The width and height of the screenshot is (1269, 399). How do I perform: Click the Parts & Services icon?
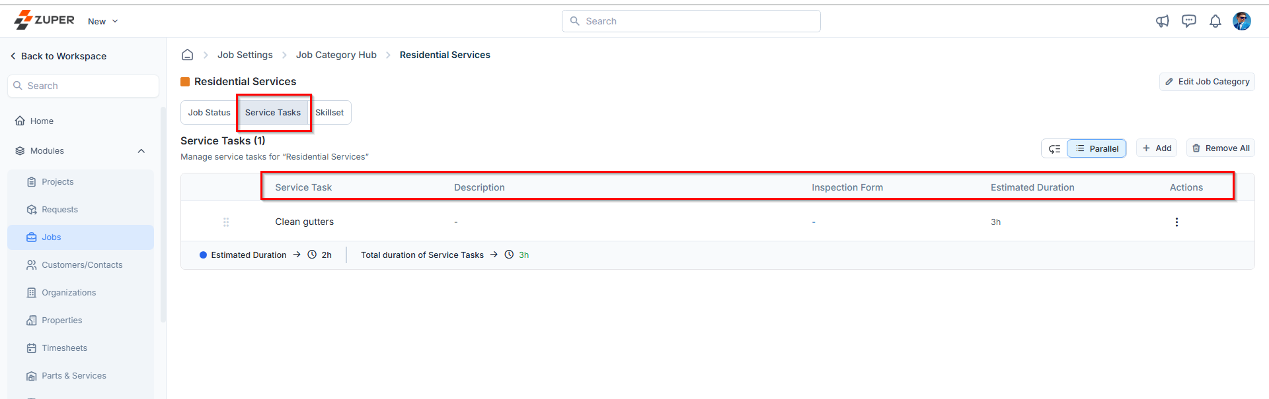[x=31, y=376]
